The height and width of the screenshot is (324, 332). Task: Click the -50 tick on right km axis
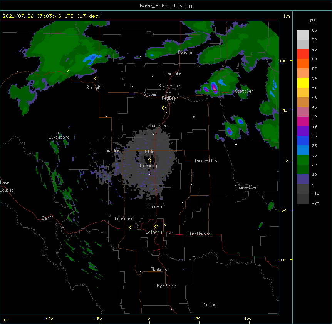[283, 210]
